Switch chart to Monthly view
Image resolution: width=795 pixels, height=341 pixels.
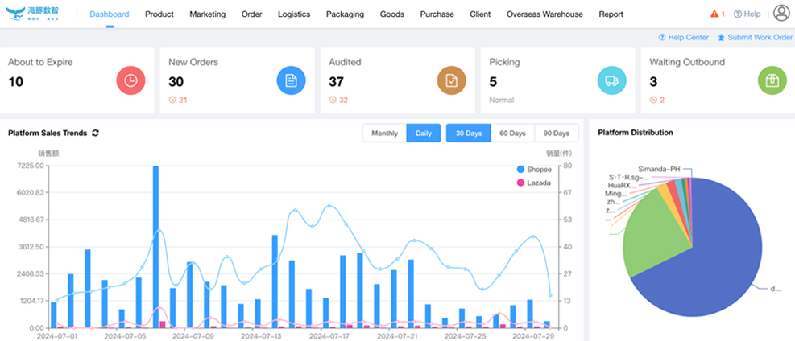point(384,134)
